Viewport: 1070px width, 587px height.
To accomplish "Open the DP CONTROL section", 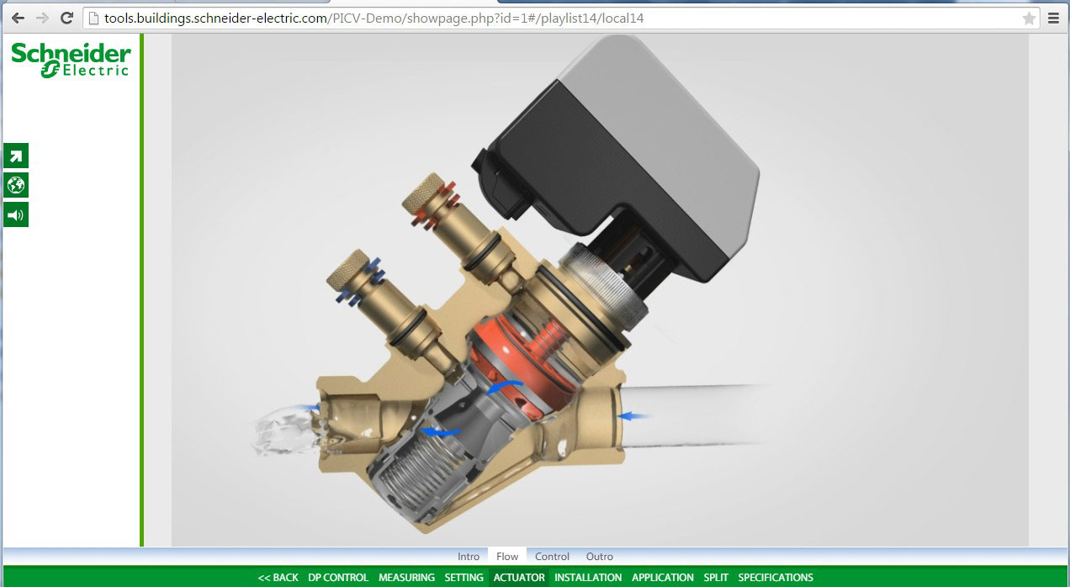I will click(338, 578).
